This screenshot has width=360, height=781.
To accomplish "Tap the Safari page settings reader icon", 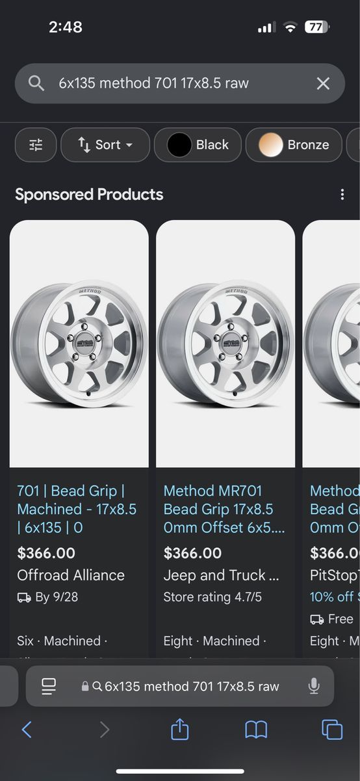I will click(x=49, y=686).
